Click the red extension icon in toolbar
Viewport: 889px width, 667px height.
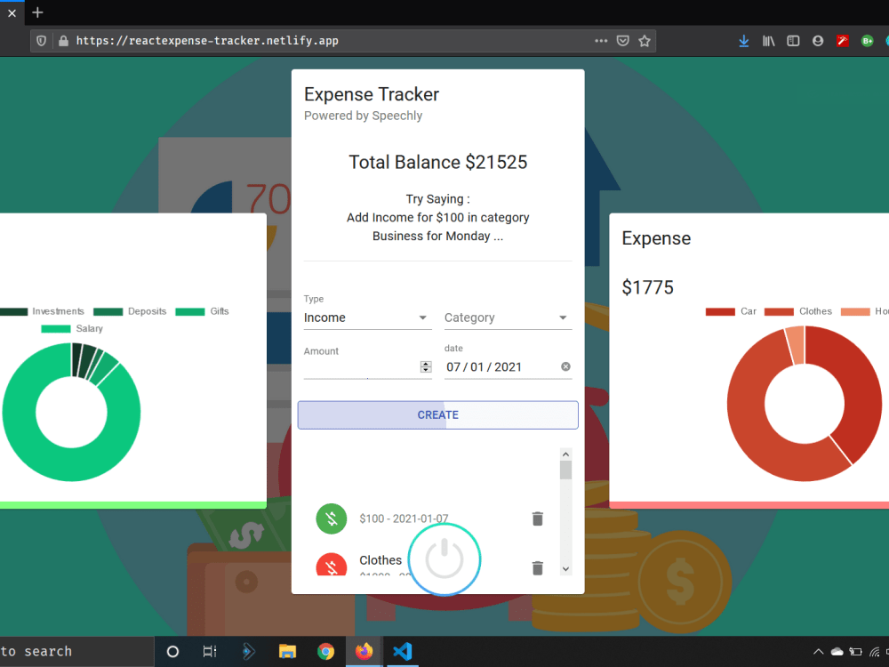pyautogui.click(x=843, y=41)
